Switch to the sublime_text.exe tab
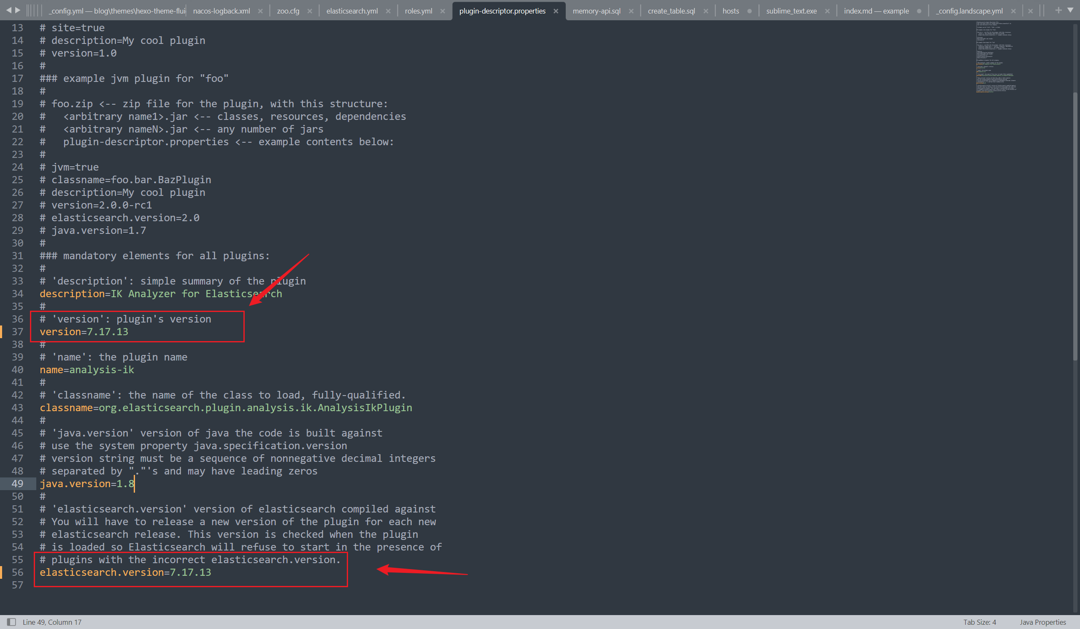The image size is (1080, 629). (x=791, y=11)
